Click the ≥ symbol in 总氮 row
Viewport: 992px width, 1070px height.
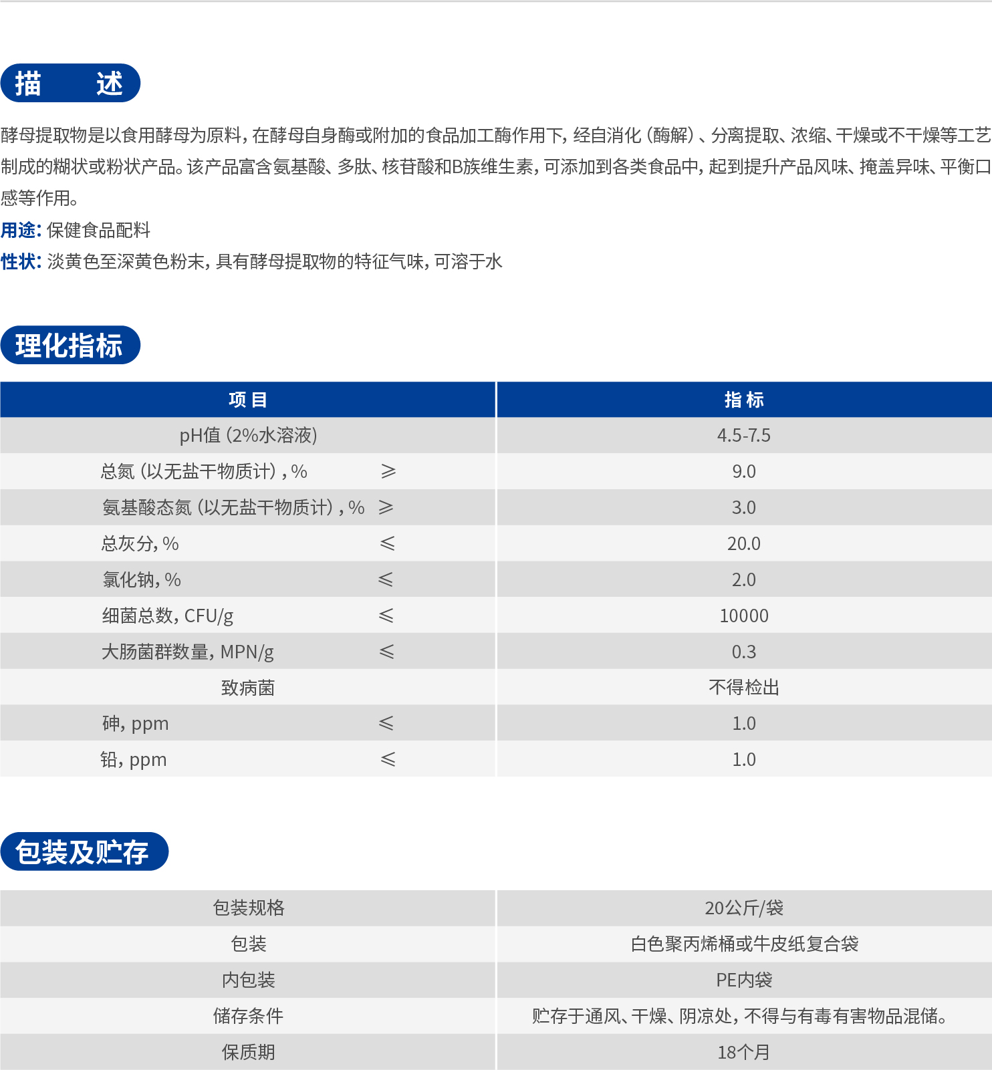[x=388, y=472]
